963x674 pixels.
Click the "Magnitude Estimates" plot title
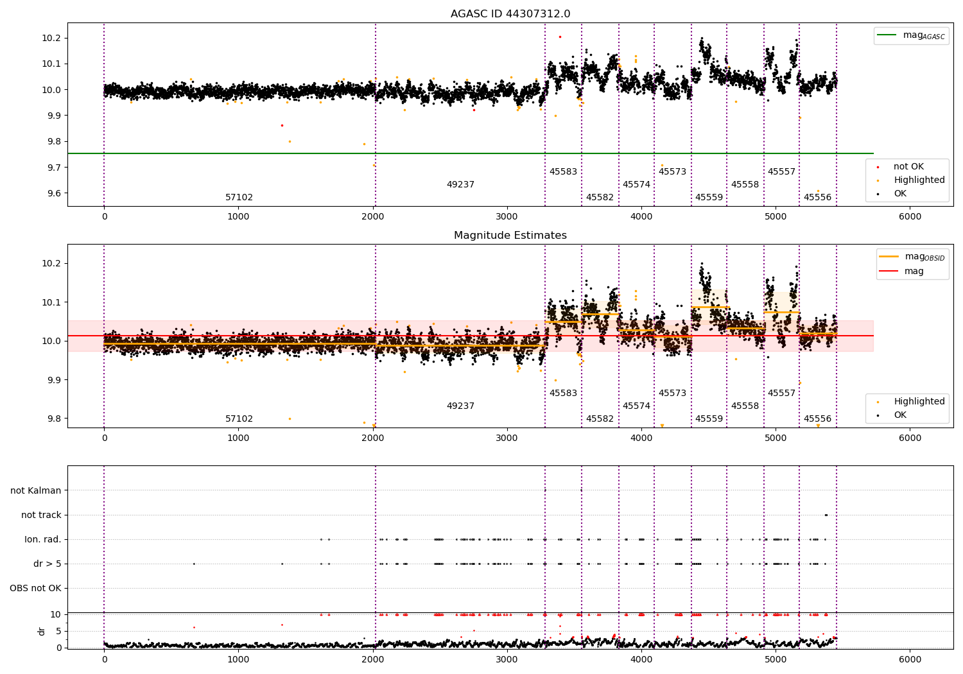click(x=510, y=236)
